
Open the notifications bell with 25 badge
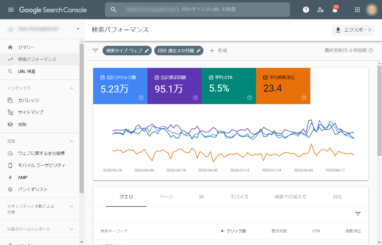pyautogui.click(x=335, y=10)
